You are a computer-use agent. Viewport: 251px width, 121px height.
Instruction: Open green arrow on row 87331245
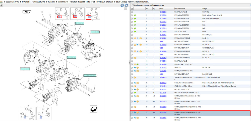coord(135,32)
